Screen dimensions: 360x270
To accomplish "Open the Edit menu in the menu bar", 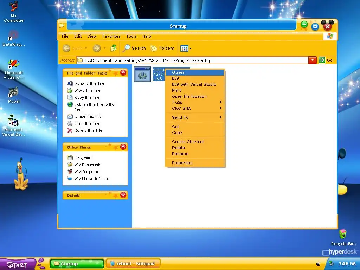I will coord(78,36).
